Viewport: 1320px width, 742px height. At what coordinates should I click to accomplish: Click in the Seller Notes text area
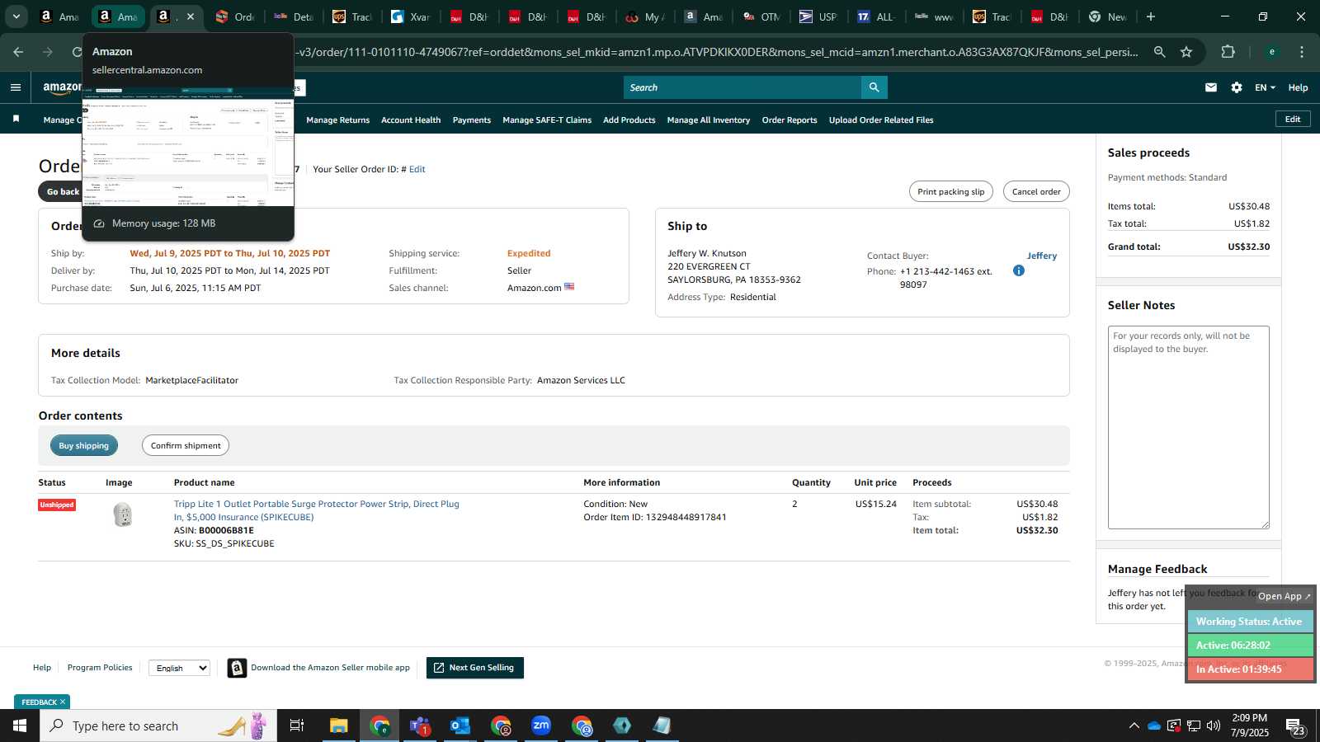(x=1188, y=427)
